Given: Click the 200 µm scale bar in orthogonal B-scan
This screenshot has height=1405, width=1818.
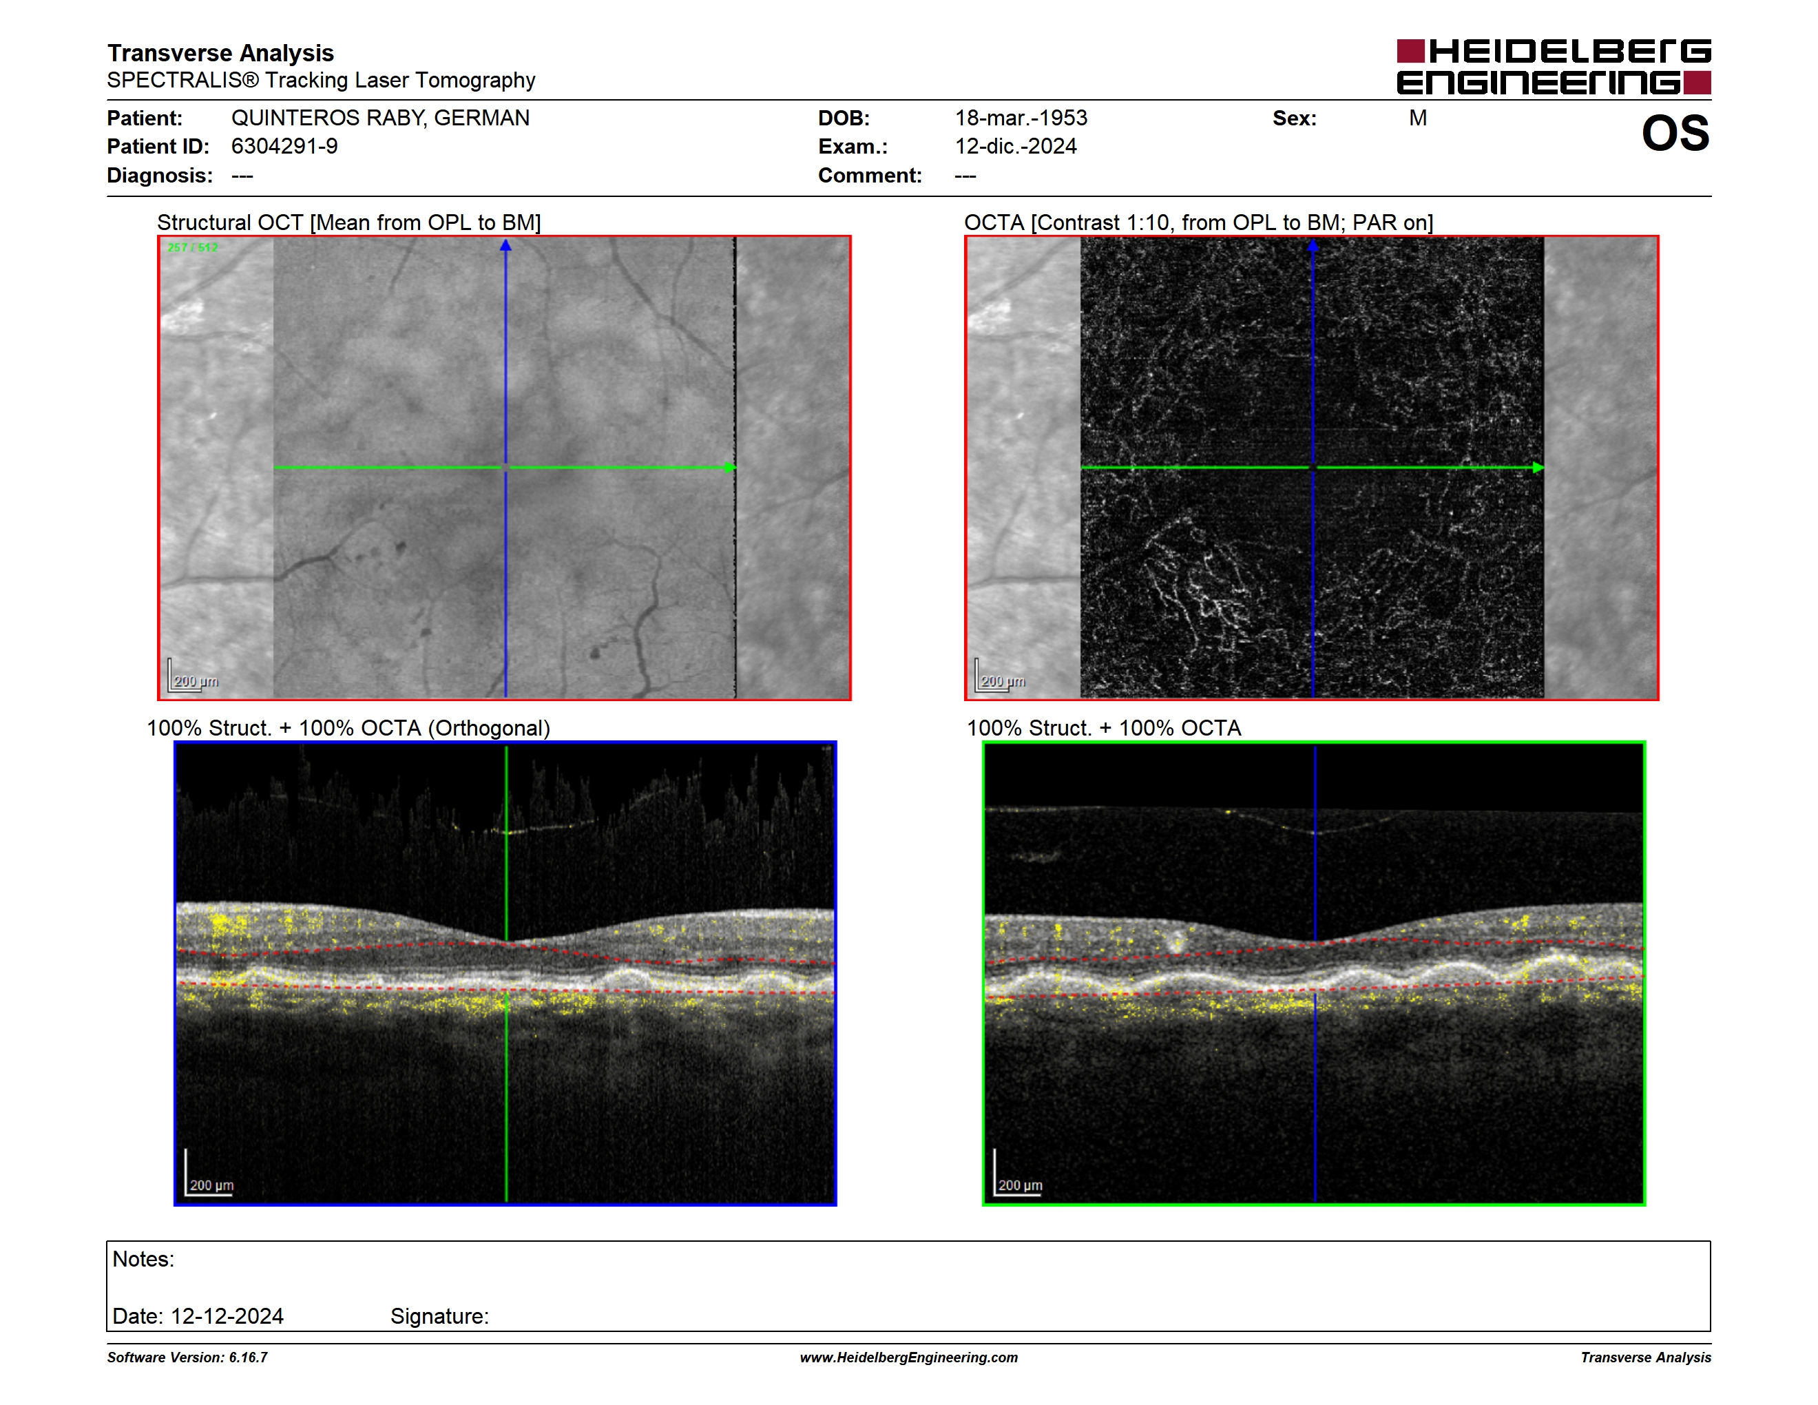Looking at the screenshot, I should 209,1174.
